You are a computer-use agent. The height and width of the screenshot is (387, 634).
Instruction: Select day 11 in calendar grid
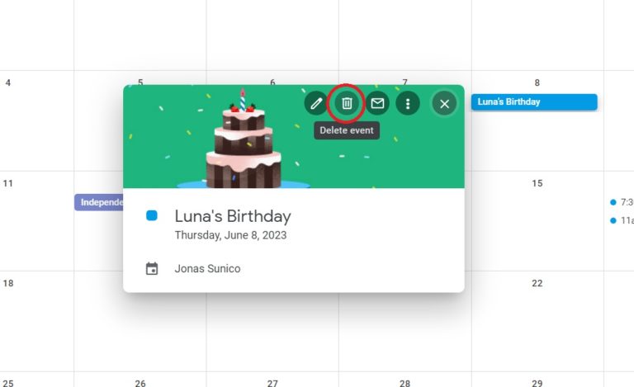point(8,183)
